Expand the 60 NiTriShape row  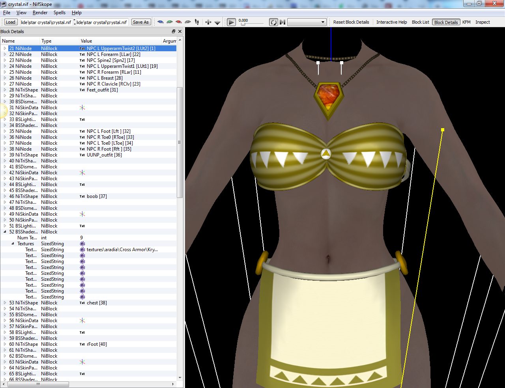pos(5,344)
